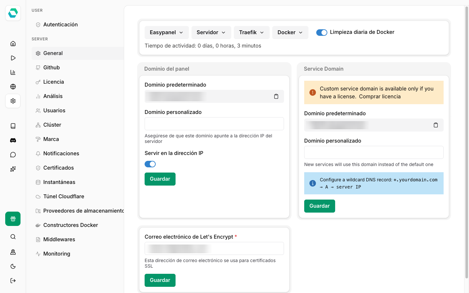Toggle Limpieza diaria de Docker switch
Viewport: 469px width, 293px height.
[x=322, y=33]
